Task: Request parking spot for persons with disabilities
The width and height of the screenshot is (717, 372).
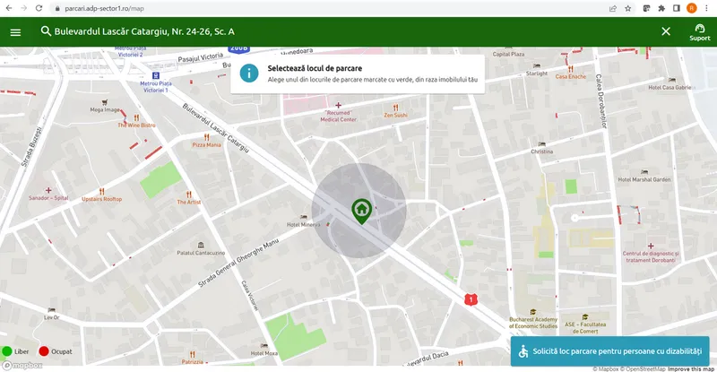Action: [609, 351]
